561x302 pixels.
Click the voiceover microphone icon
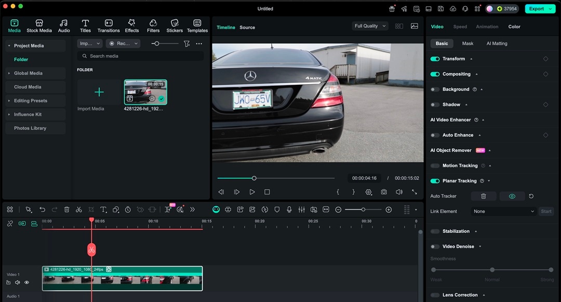(x=289, y=209)
